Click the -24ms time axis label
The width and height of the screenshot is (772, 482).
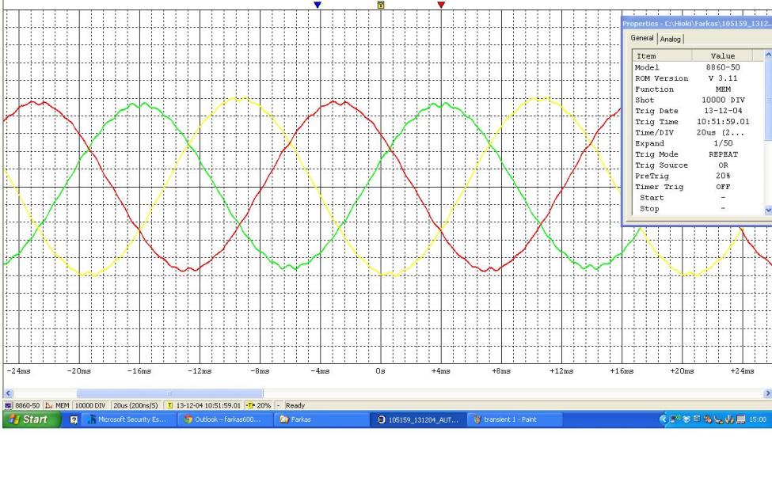[19, 370]
